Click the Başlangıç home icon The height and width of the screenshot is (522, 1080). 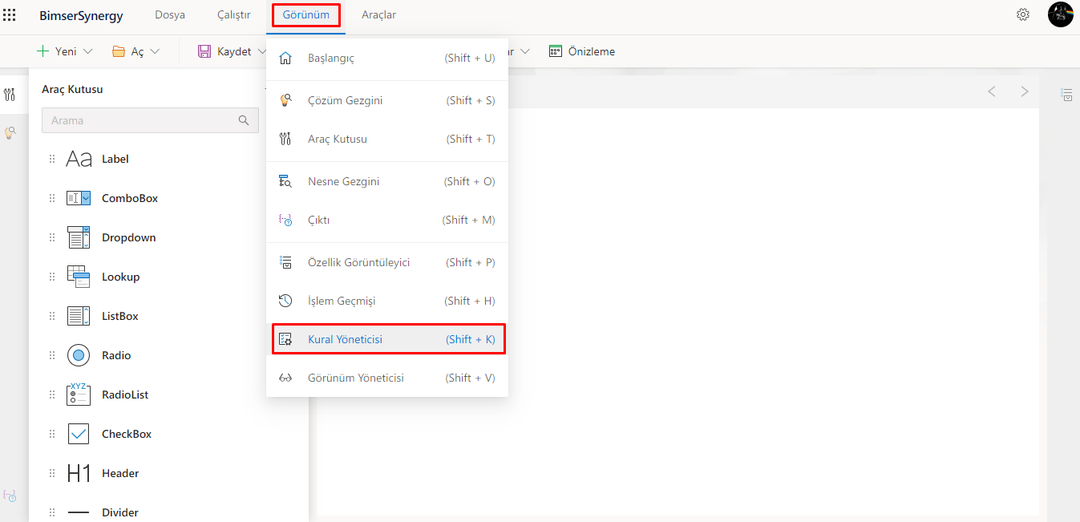(x=285, y=58)
